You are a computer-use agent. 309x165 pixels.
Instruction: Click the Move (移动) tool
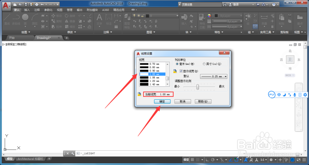click(x=57, y=16)
